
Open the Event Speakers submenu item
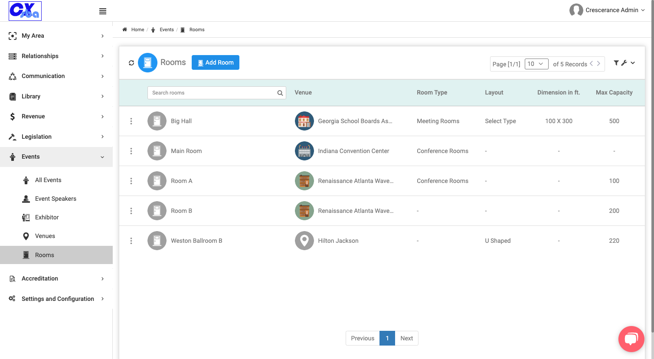(x=56, y=199)
